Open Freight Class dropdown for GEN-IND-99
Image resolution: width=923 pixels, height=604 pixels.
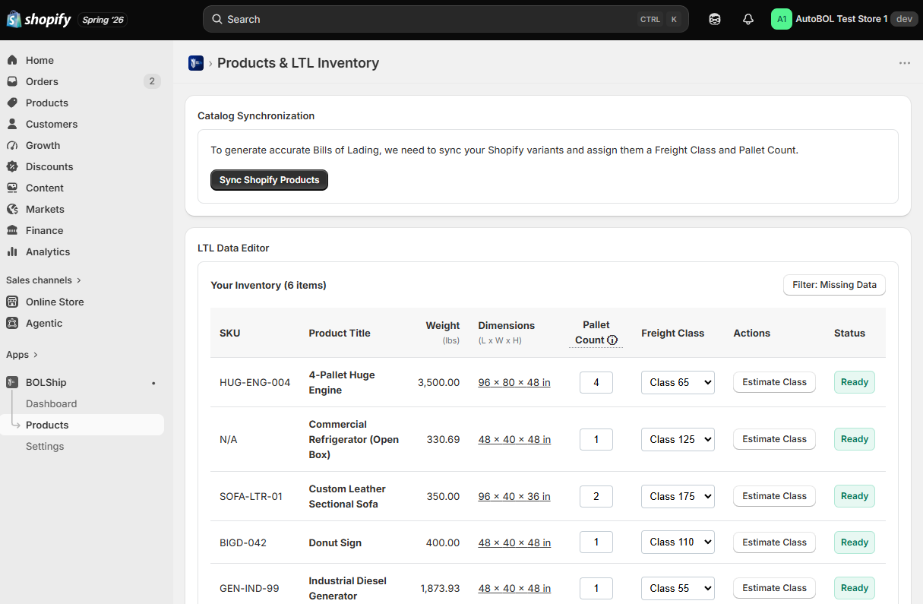[x=678, y=588]
